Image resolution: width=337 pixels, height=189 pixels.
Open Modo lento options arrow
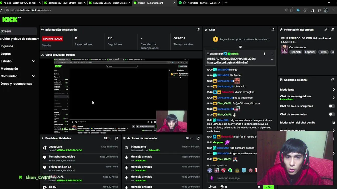(x=334, y=90)
